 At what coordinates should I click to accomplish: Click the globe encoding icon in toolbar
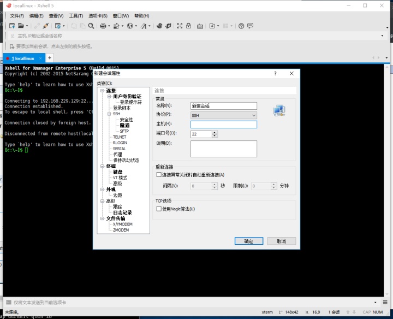pyautogui.click(x=130, y=26)
